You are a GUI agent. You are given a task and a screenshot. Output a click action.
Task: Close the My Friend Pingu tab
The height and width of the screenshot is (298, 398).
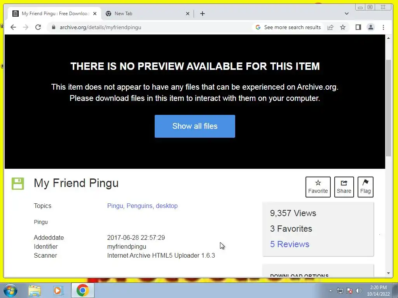point(95,14)
